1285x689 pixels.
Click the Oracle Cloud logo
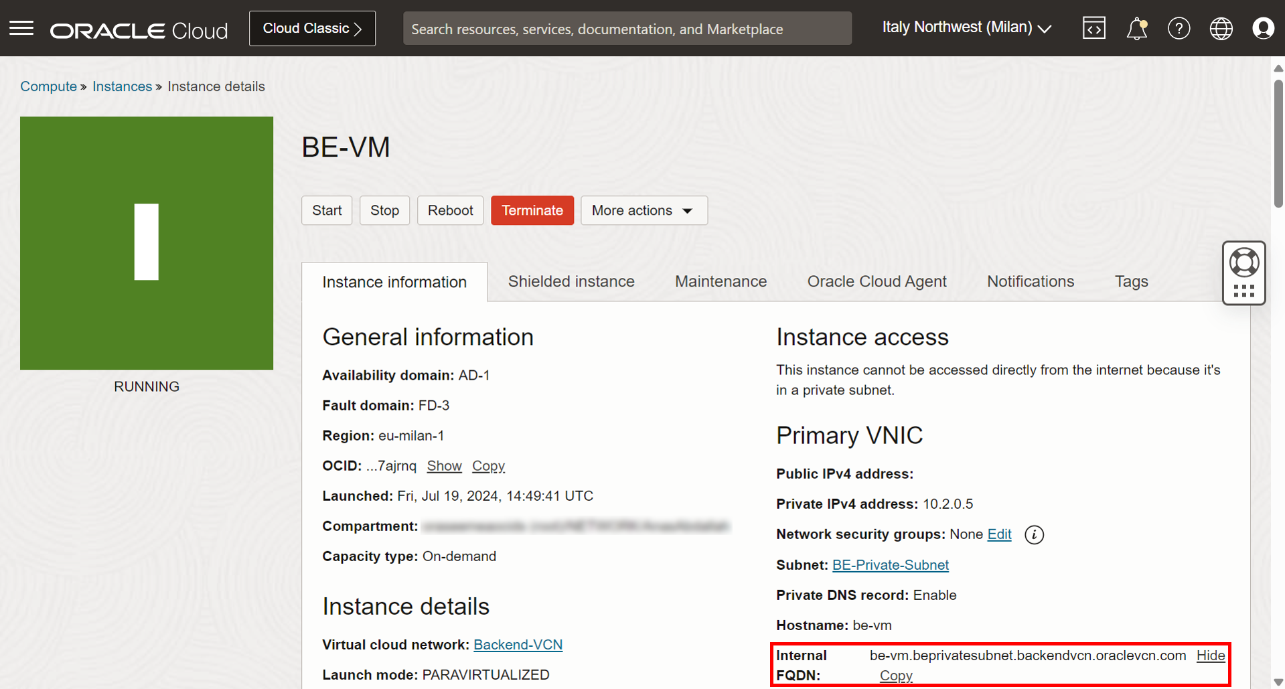(x=139, y=30)
